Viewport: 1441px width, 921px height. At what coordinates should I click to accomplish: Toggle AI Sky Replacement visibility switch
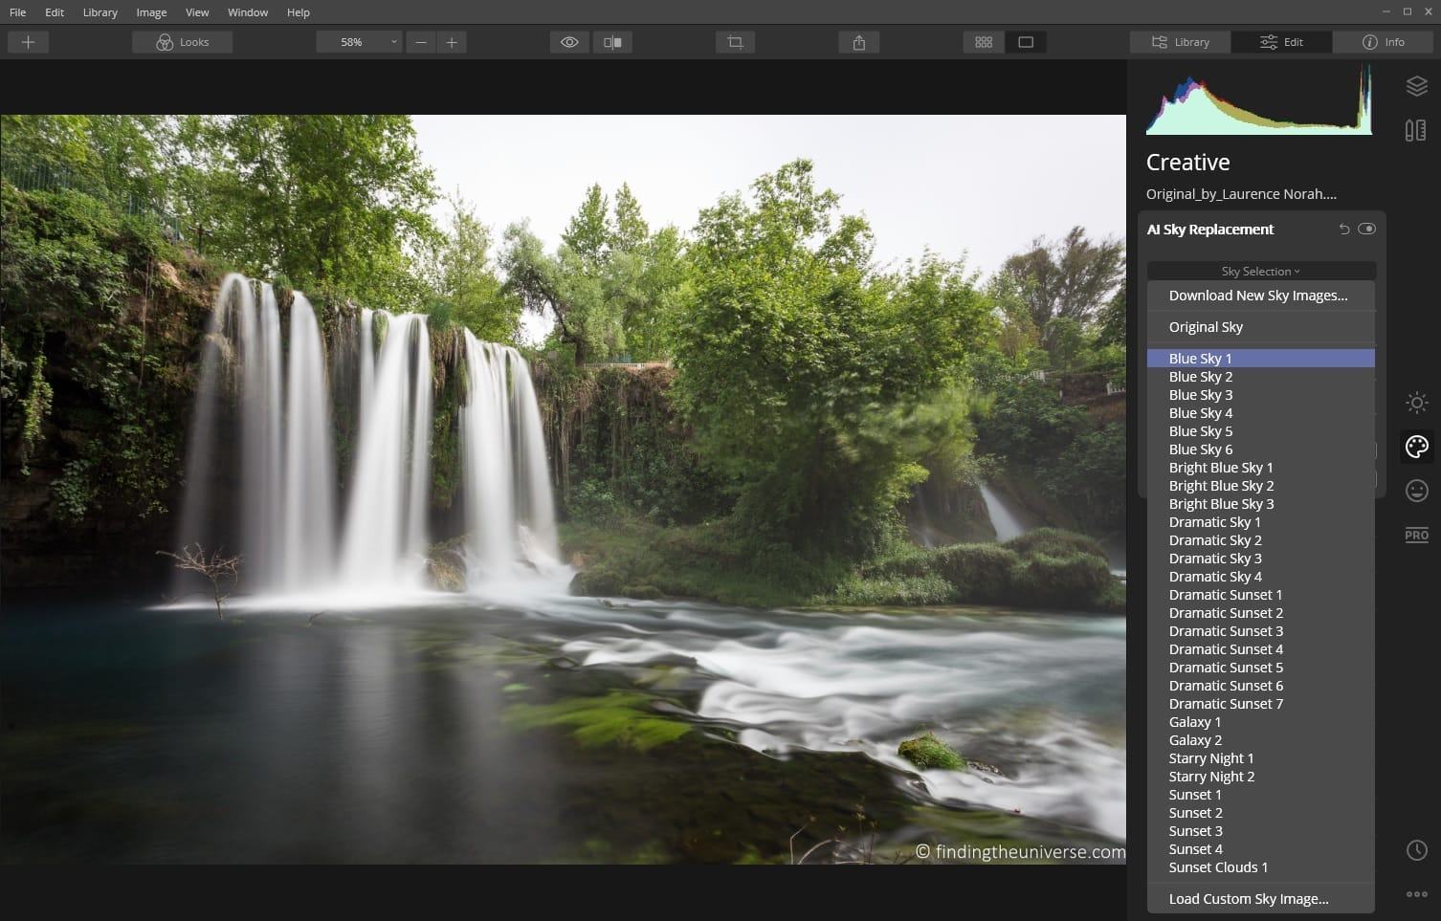pos(1366,229)
